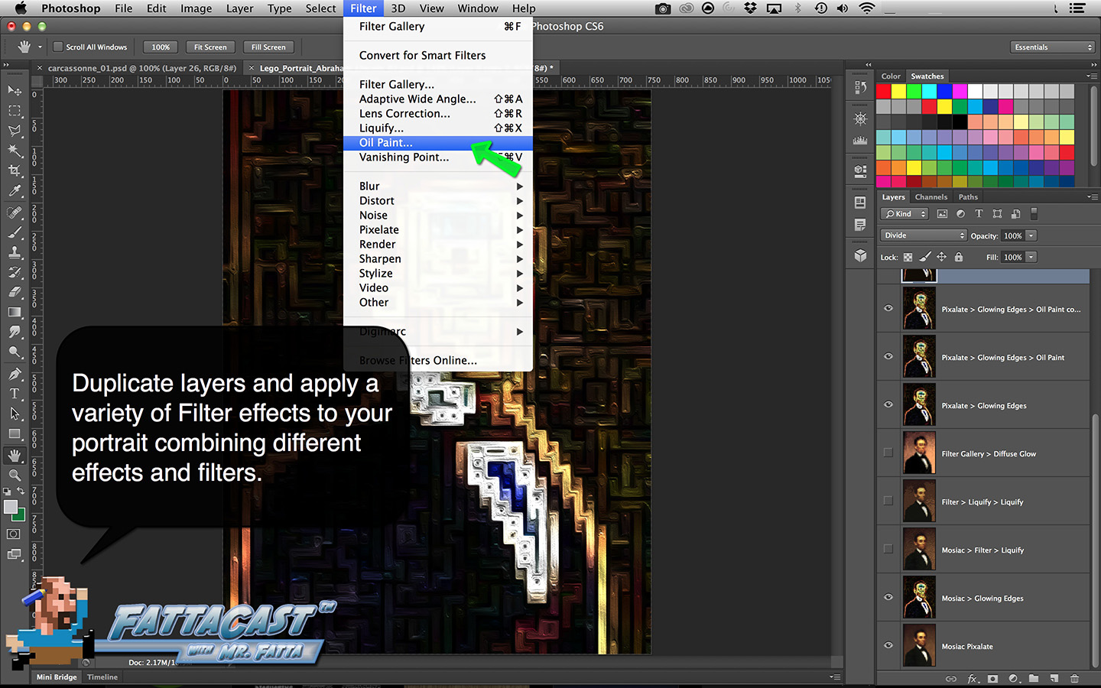Open the Apple menu

click(x=21, y=8)
